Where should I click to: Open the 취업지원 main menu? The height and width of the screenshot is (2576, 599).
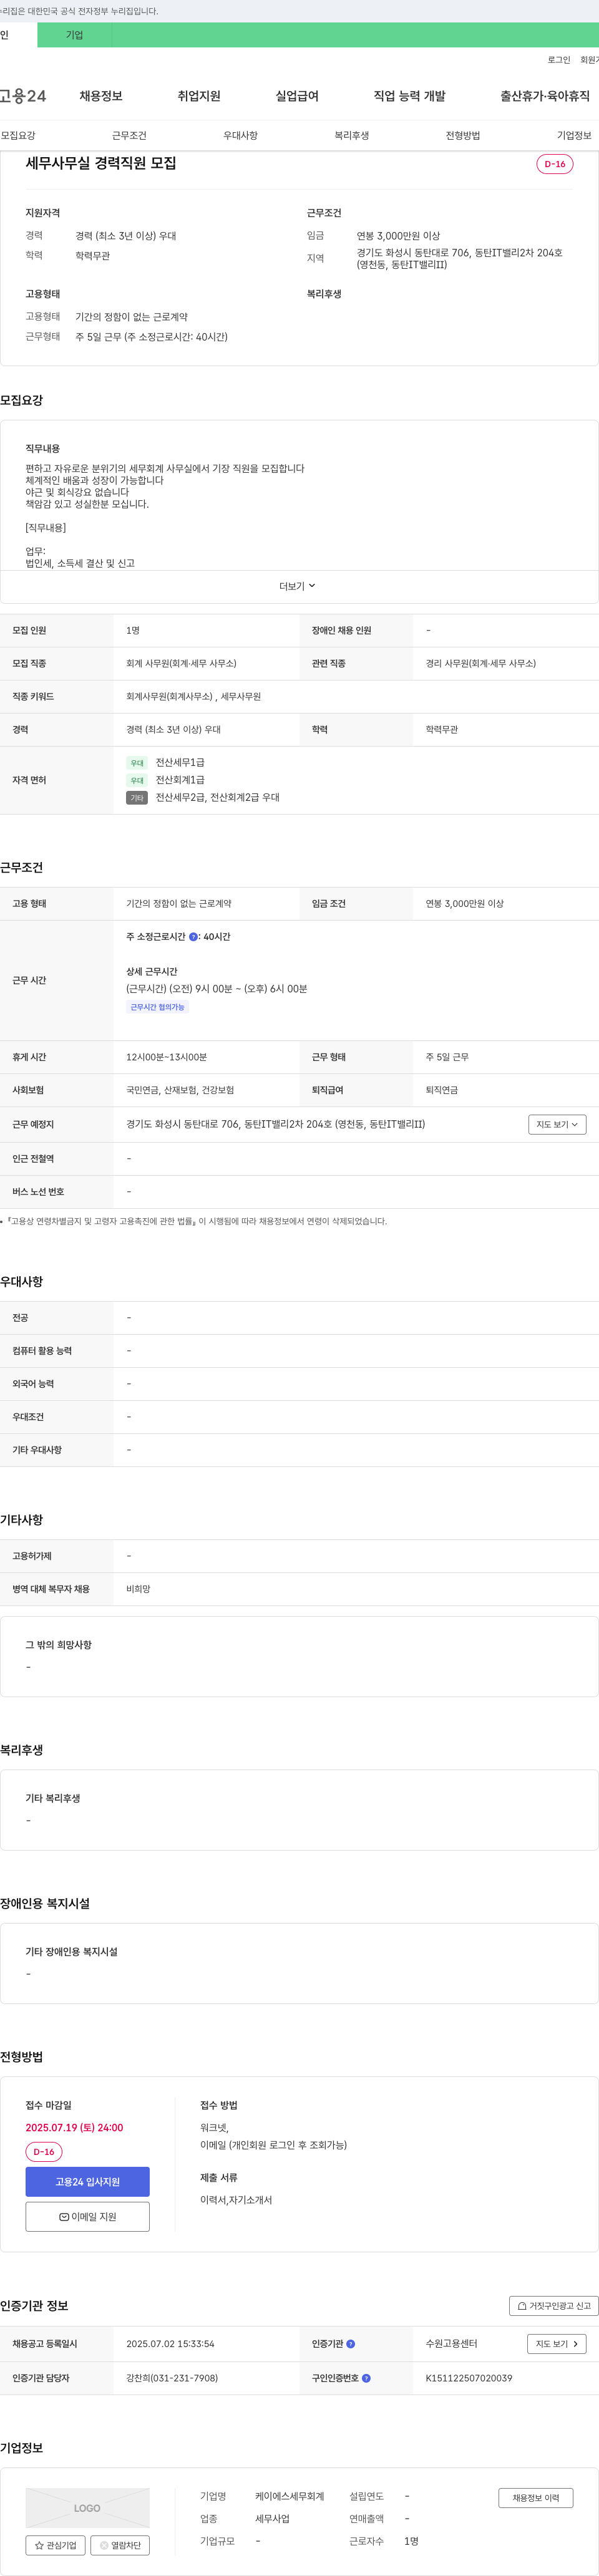pos(199,96)
